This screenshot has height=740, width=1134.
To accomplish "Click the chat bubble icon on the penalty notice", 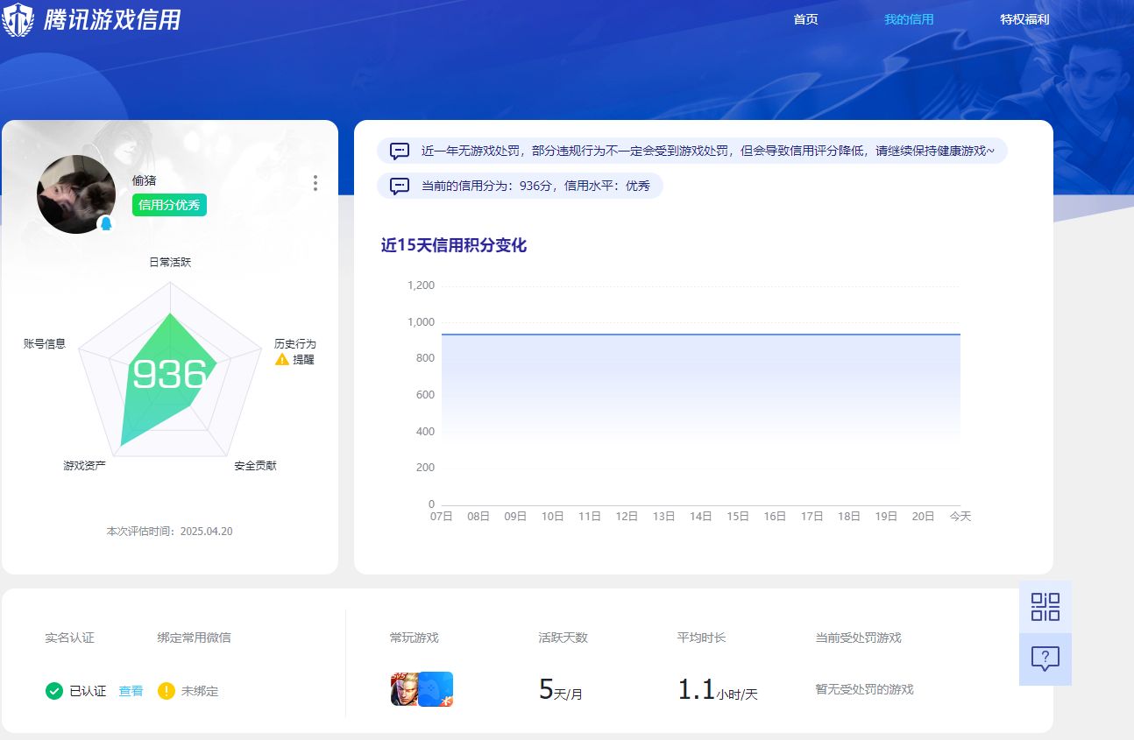I will tap(400, 151).
